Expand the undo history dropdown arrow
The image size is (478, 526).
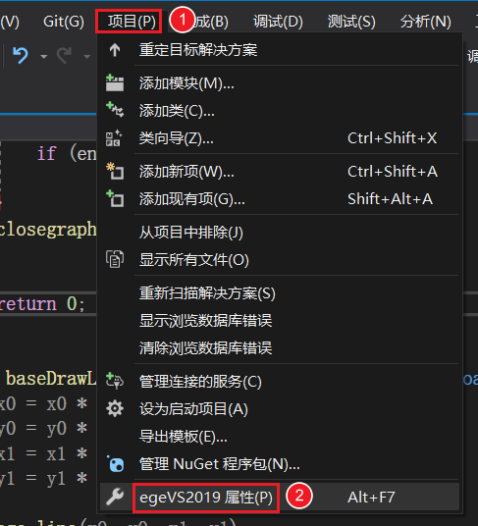[x=43, y=56]
